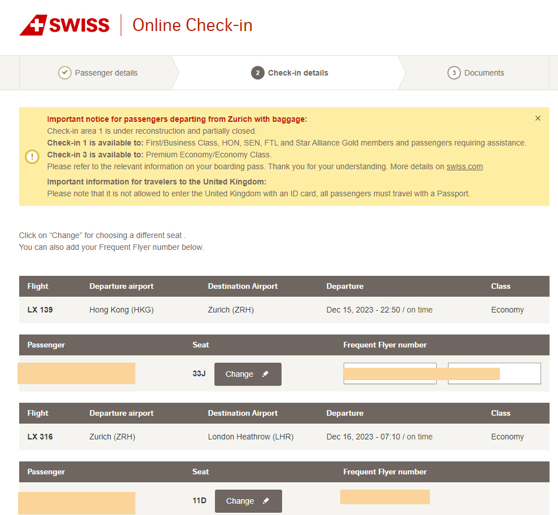Screen dimensions: 558x515
Task: Click the step 3 number badge
Action: tap(454, 73)
